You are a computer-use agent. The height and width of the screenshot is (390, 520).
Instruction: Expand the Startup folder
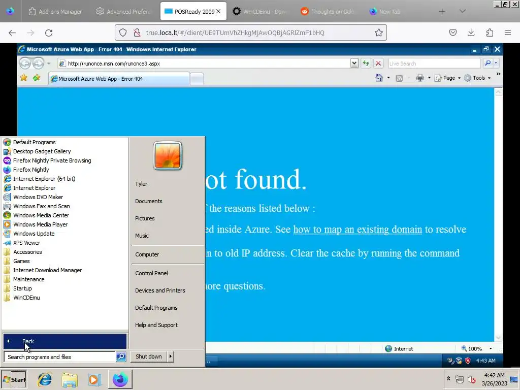tap(22, 288)
